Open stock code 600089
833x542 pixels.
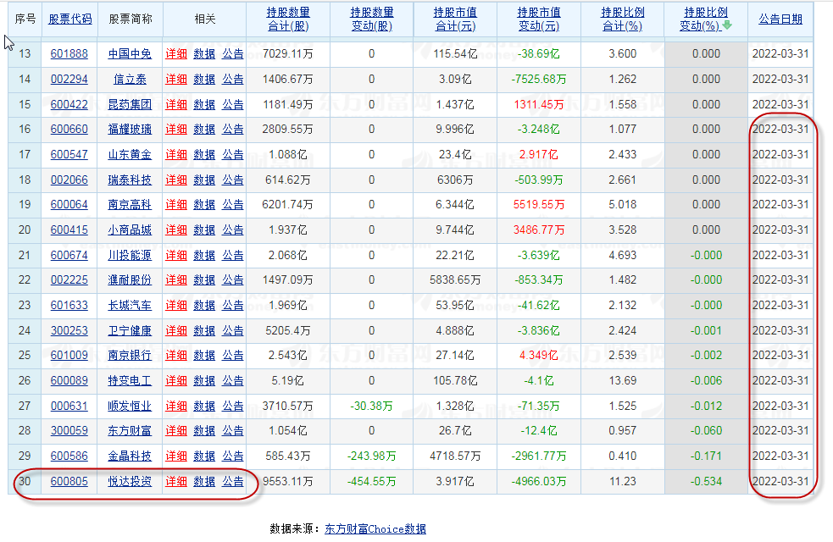69,381
